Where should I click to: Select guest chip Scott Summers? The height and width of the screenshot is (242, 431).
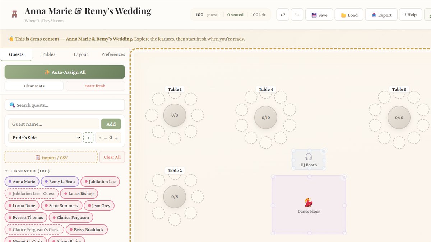[61, 206]
